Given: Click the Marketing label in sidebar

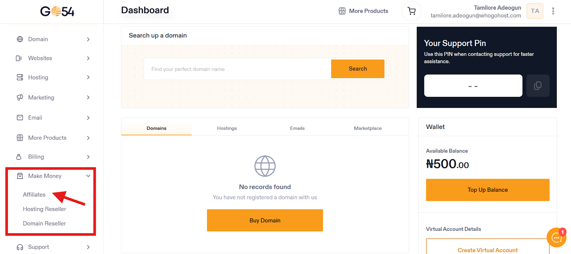Looking at the screenshot, I should 41,97.
